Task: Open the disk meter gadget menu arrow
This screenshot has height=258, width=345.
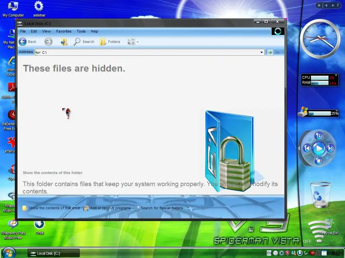Action: (x=337, y=111)
